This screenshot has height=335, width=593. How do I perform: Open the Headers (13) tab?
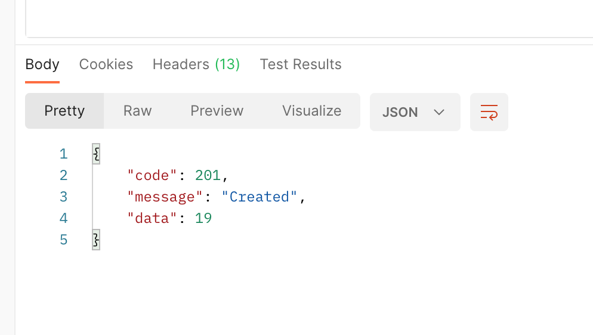click(x=196, y=64)
